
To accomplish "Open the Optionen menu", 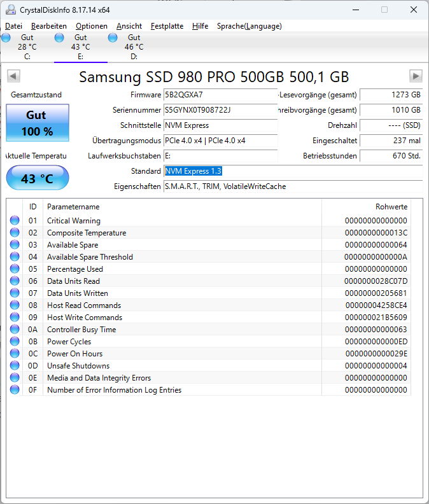I will pos(91,26).
